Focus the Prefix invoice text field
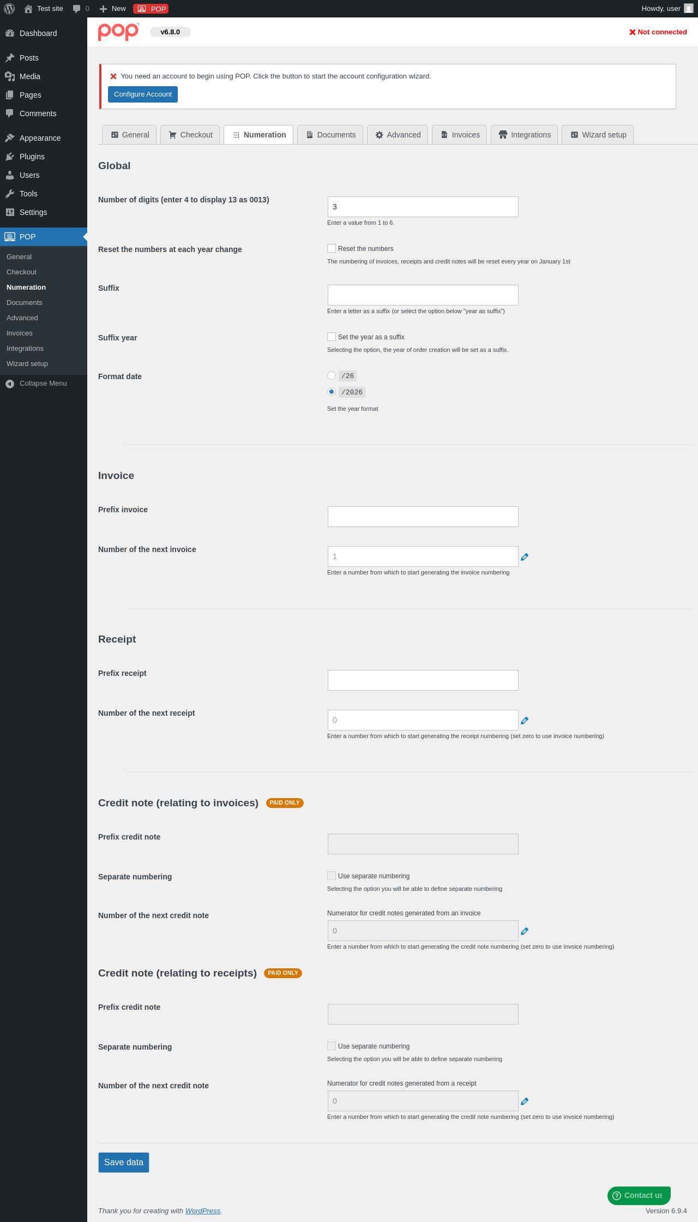The image size is (698, 1222). [423, 517]
